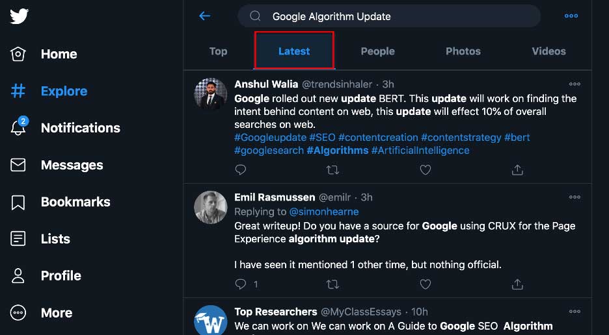This screenshot has width=609, height=335.
Task: Open Profile text link
Action: coord(61,276)
